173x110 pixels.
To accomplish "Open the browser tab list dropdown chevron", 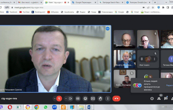I will 166,2.
